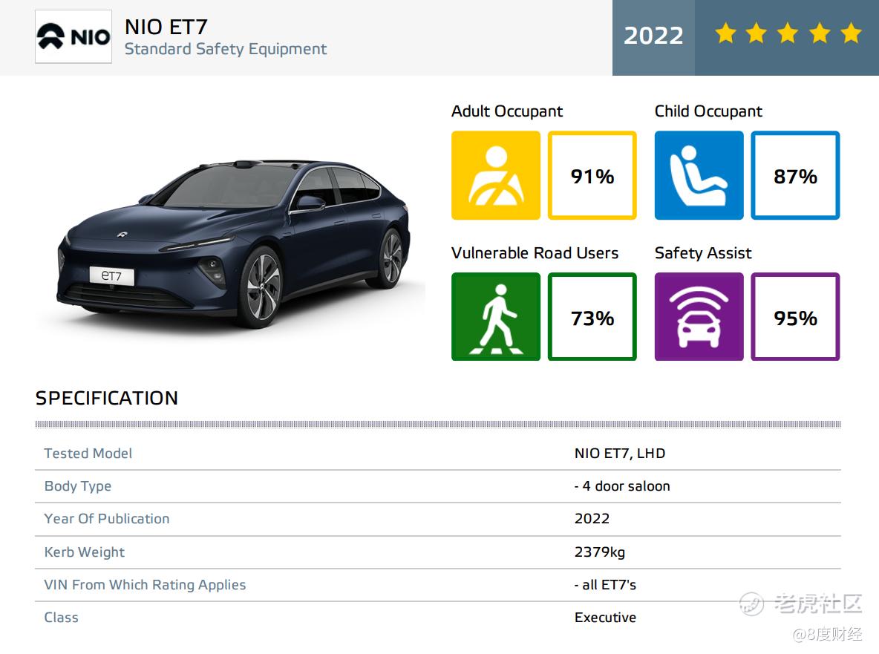Click the Child Occupant heading
Viewport: 879px width, 654px height.
click(708, 111)
